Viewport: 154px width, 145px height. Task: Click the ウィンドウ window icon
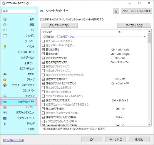click(5, 36)
